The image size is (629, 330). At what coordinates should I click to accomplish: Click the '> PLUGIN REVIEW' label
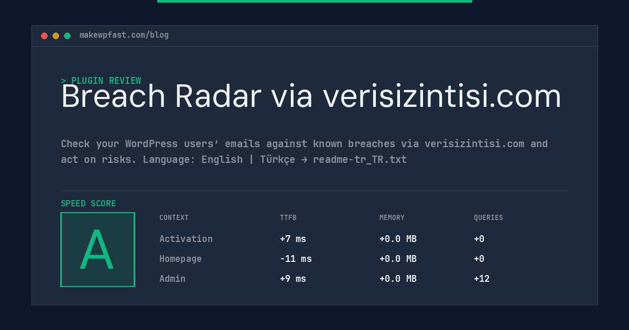pos(101,81)
